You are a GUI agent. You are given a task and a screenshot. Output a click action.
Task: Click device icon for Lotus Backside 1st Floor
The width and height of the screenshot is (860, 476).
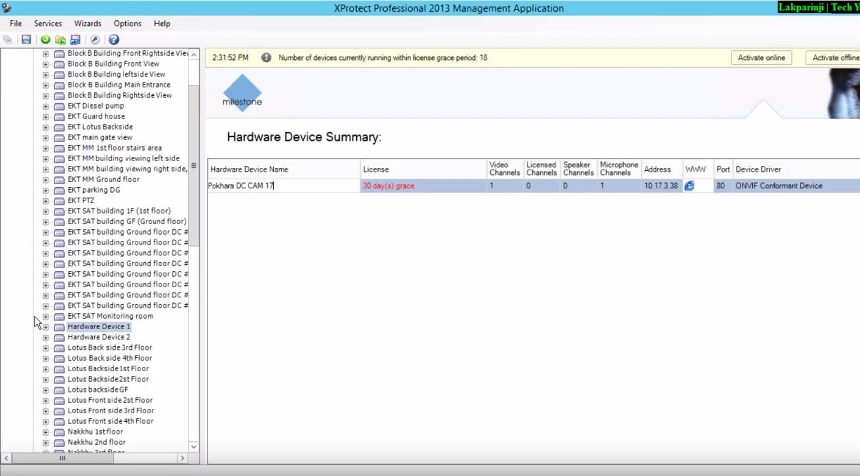[59, 369]
